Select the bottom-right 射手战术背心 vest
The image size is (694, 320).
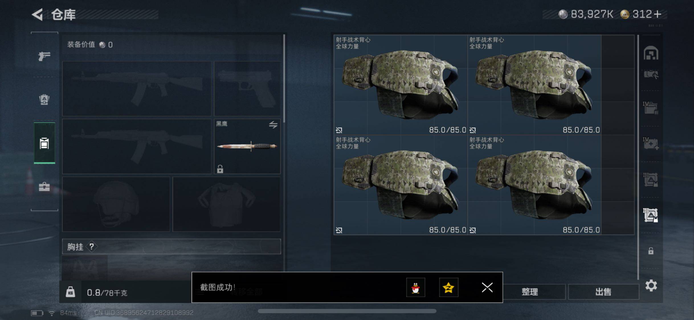pos(534,185)
